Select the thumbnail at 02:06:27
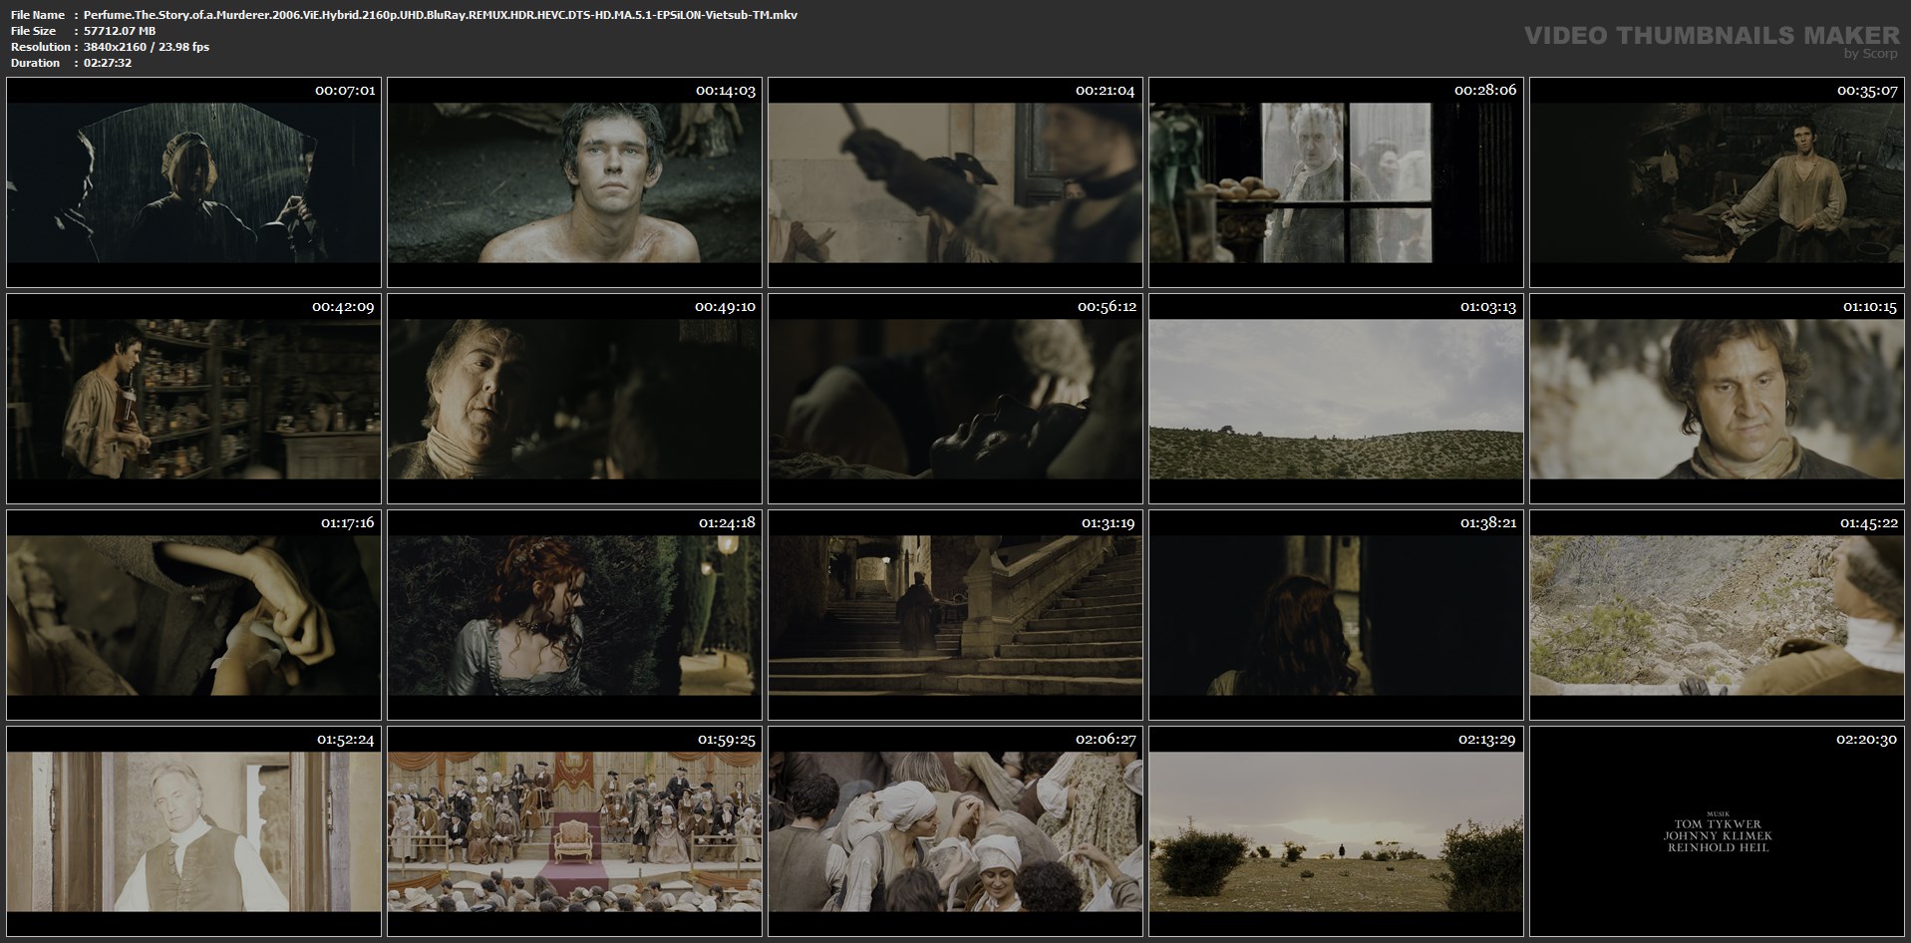The width and height of the screenshot is (1911, 943). pos(955,831)
